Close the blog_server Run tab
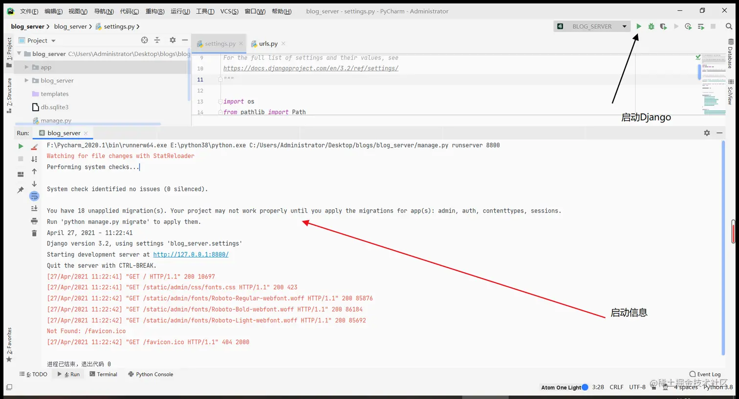This screenshot has width=739, height=399. pyautogui.click(x=86, y=133)
